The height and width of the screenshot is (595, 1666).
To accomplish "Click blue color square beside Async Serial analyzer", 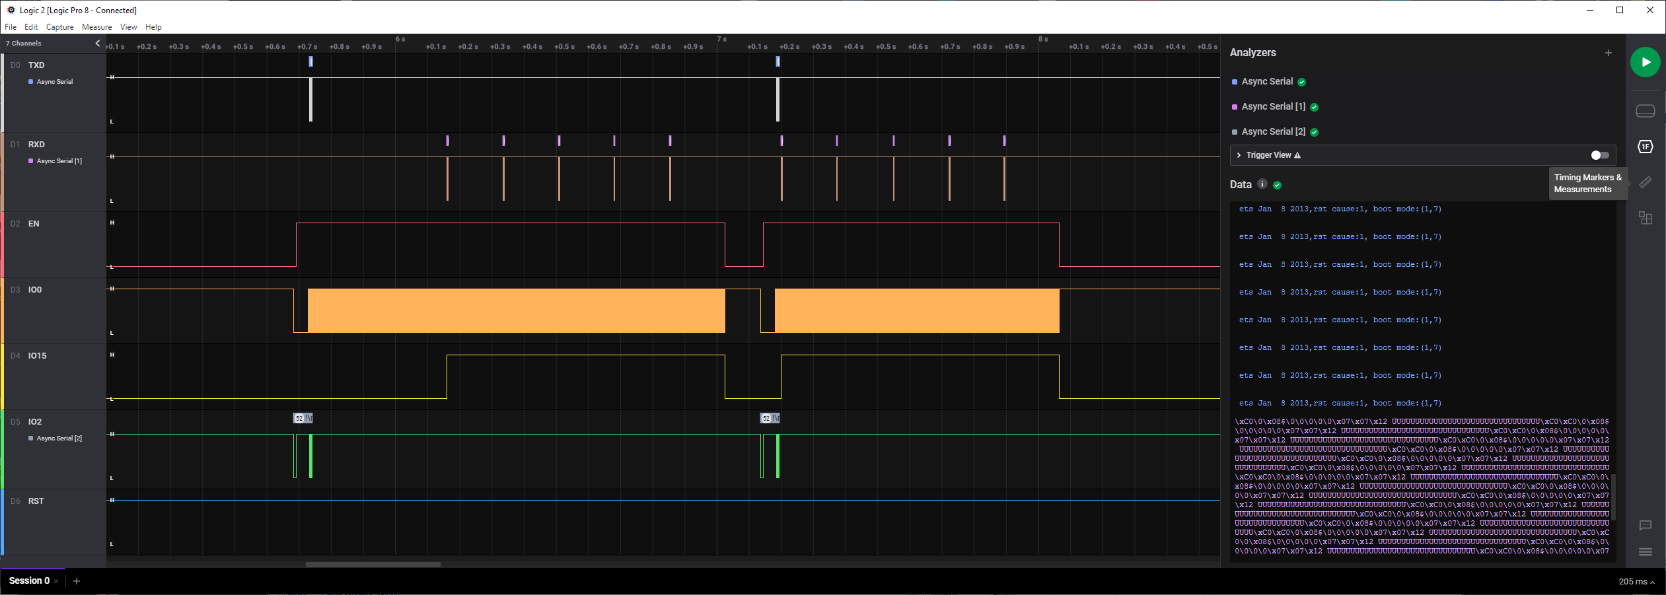I will pos(1235,82).
